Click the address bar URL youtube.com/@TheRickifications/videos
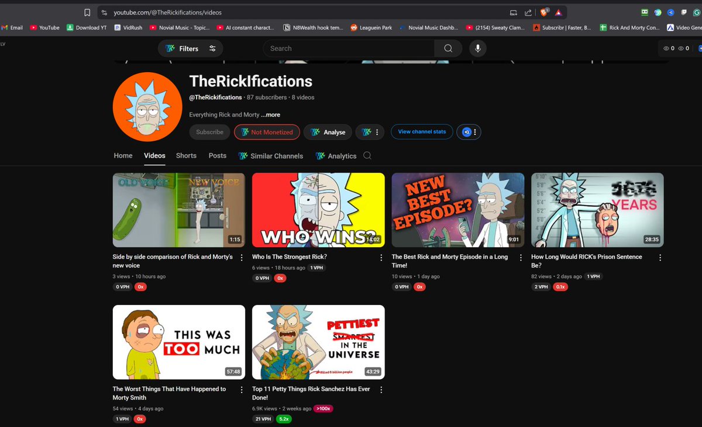Viewport: 702px width, 427px height. click(x=168, y=12)
